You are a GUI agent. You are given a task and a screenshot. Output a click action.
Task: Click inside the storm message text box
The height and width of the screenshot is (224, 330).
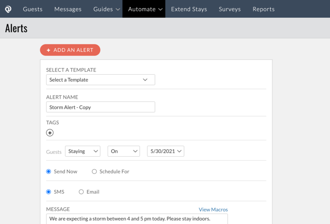click(136, 219)
